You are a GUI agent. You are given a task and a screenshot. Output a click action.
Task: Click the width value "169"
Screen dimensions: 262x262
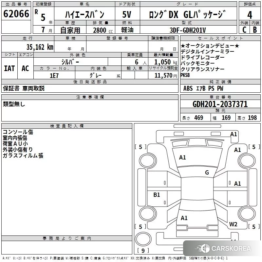(x=226, y=118)
